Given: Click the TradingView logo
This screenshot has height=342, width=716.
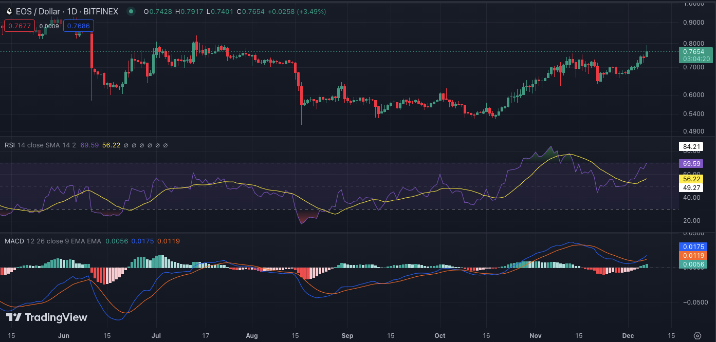Looking at the screenshot, I should tap(47, 317).
